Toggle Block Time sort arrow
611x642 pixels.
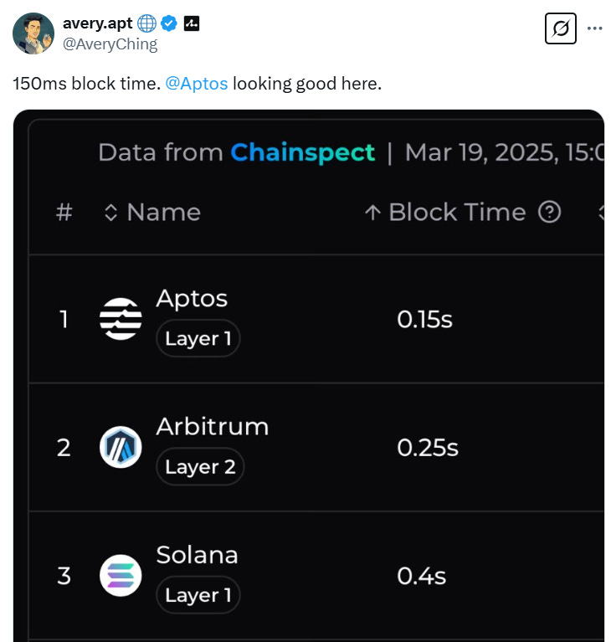click(x=372, y=213)
